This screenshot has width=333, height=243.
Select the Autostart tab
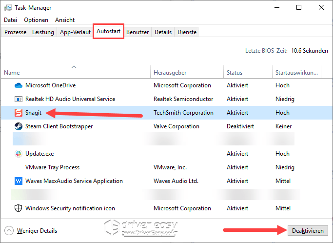pos(109,31)
